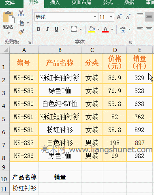This screenshot has width=154, height=195.
Task: Click header cell 编号
Action: (x=24, y=62)
